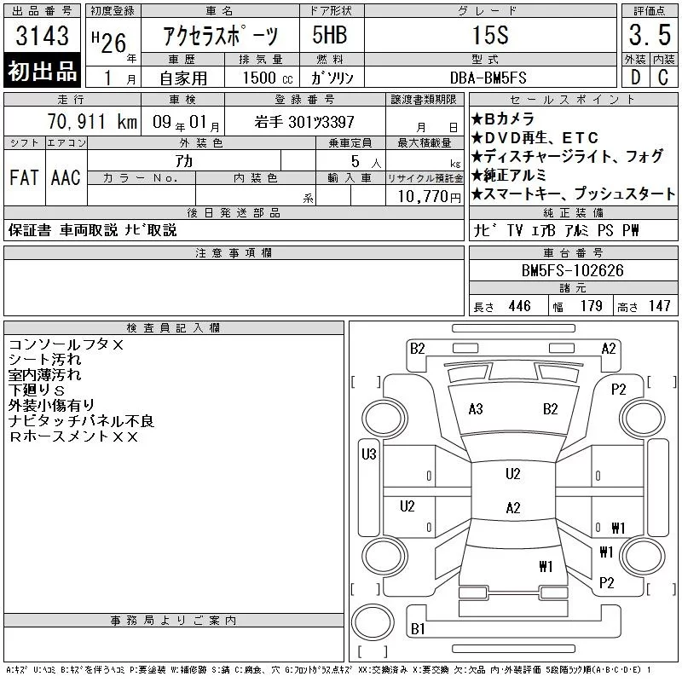Click the exterior grade D cell

[x=635, y=77]
